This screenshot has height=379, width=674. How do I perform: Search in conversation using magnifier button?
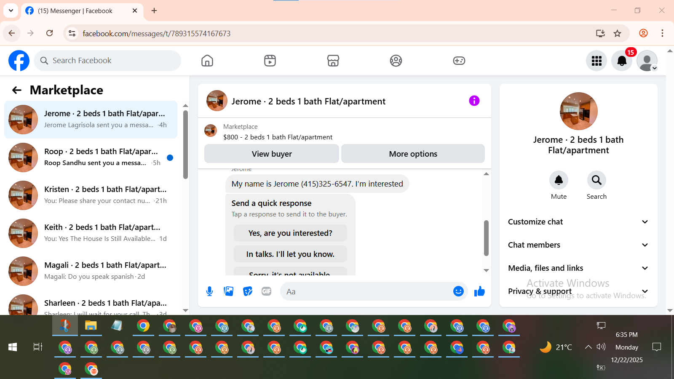pos(596,180)
